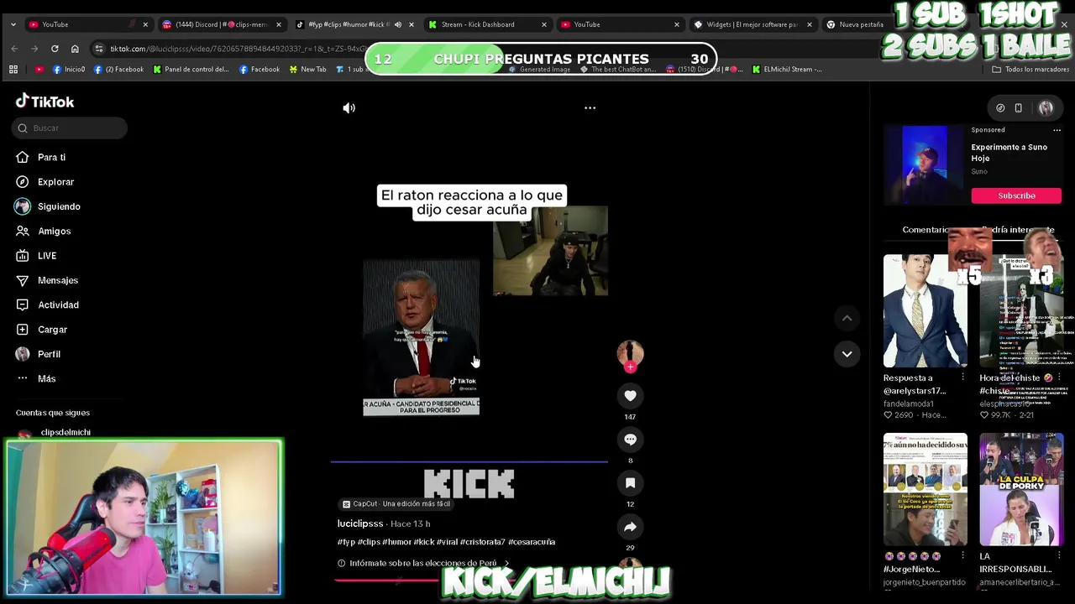The height and width of the screenshot is (604, 1075).
Task: Open the clipsdelmichi followed account
Action: (x=65, y=432)
